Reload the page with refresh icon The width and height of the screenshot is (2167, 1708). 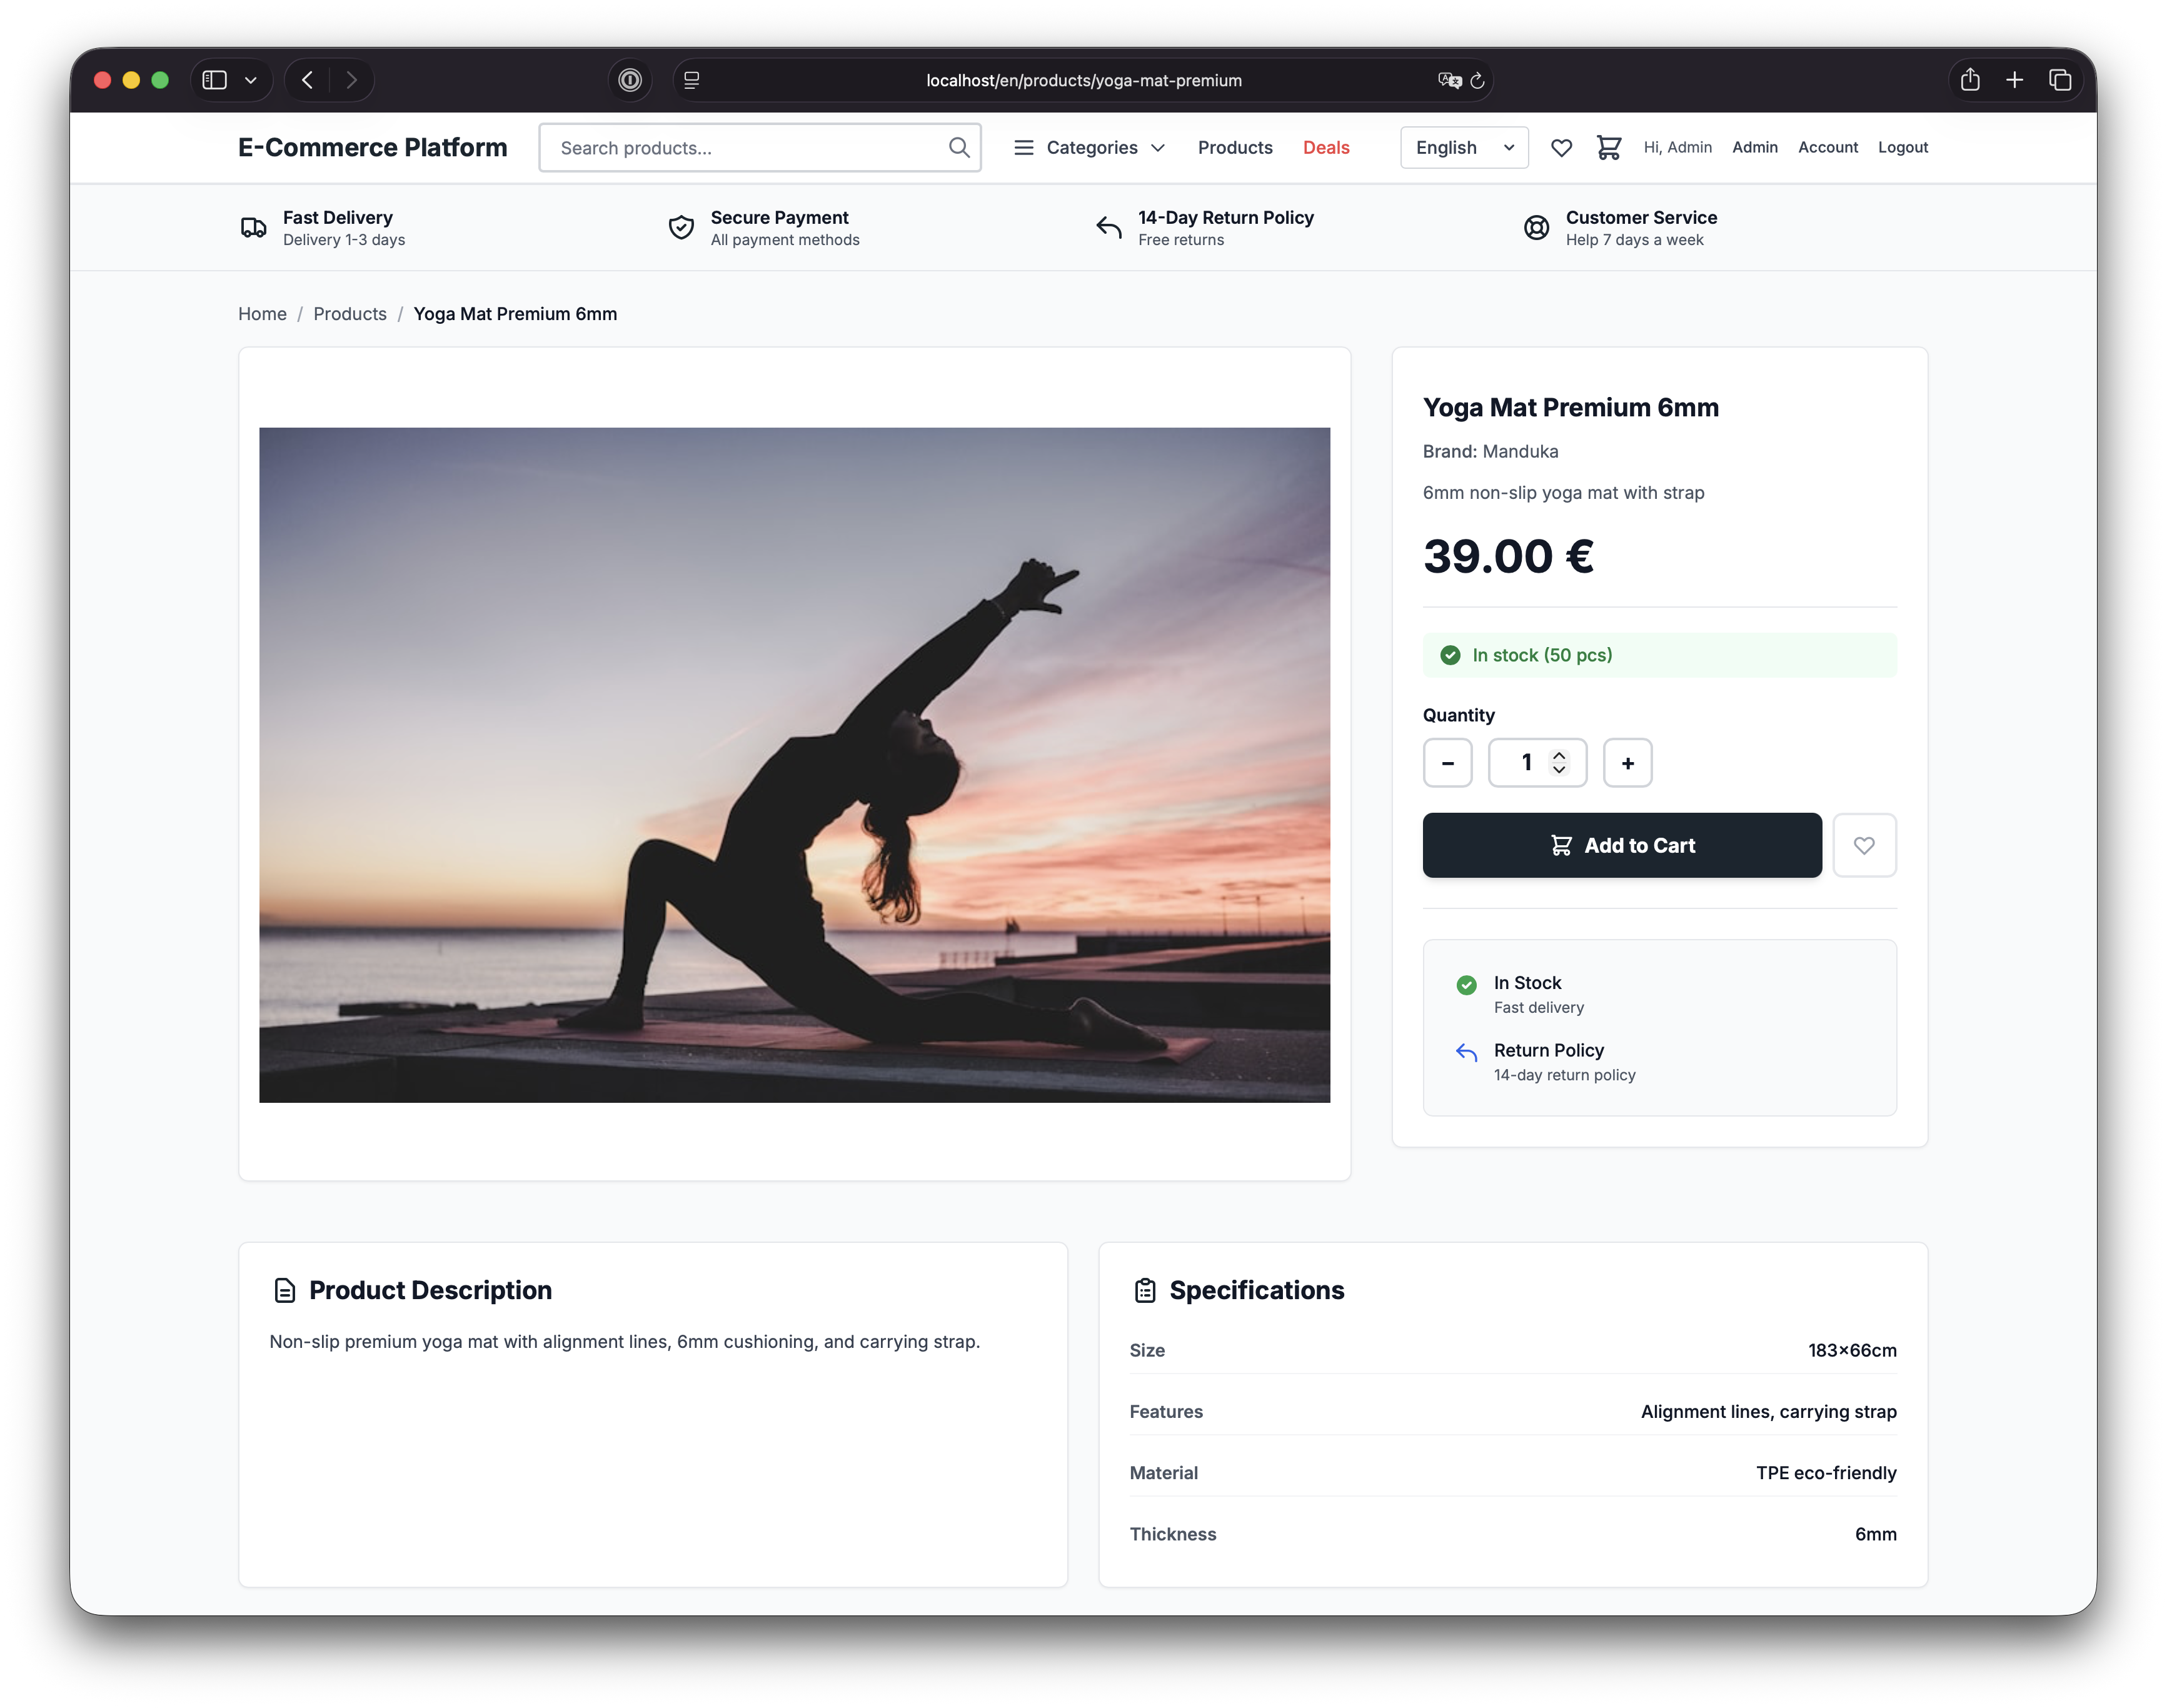[x=1477, y=81]
